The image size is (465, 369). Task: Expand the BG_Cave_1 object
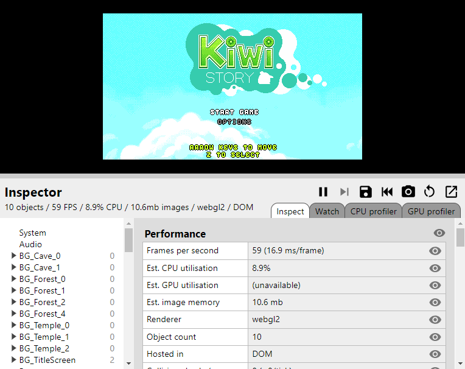(x=13, y=267)
